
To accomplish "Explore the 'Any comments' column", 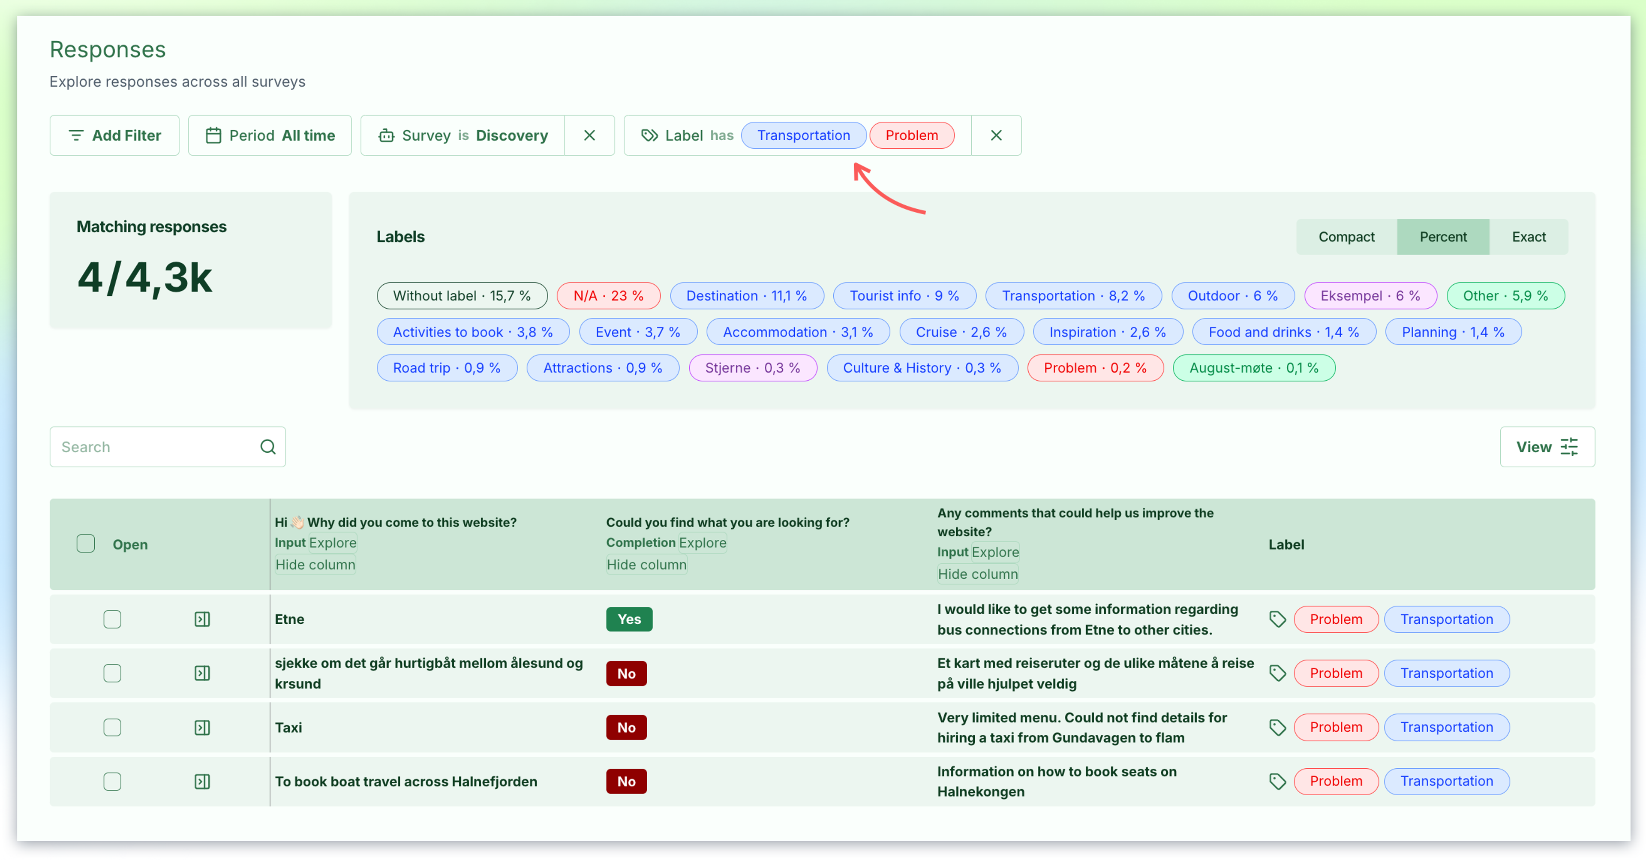I will click(x=995, y=552).
